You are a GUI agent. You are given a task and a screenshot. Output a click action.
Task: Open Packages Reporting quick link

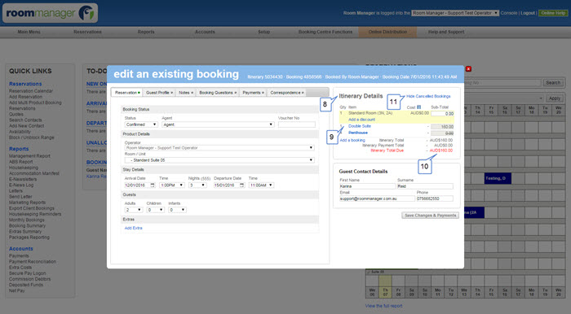pos(29,238)
